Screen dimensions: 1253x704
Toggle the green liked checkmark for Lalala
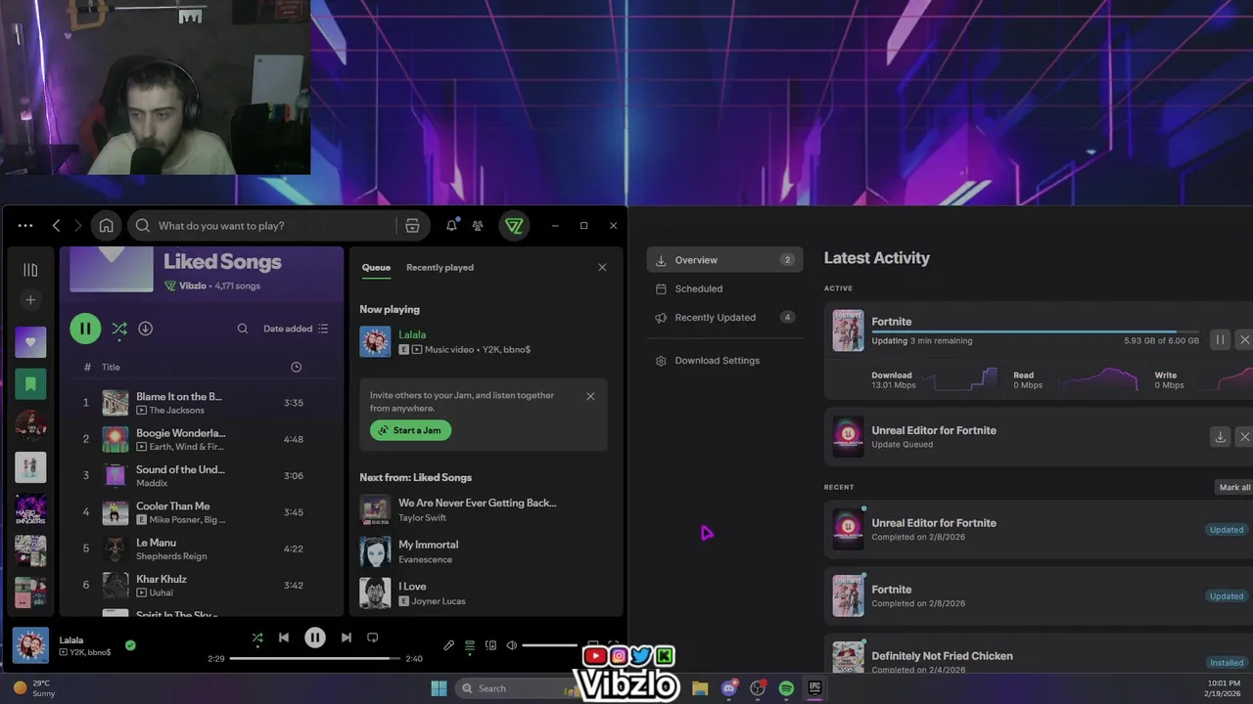tap(130, 645)
